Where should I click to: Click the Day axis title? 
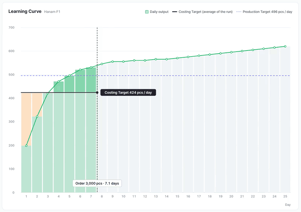[288, 205]
